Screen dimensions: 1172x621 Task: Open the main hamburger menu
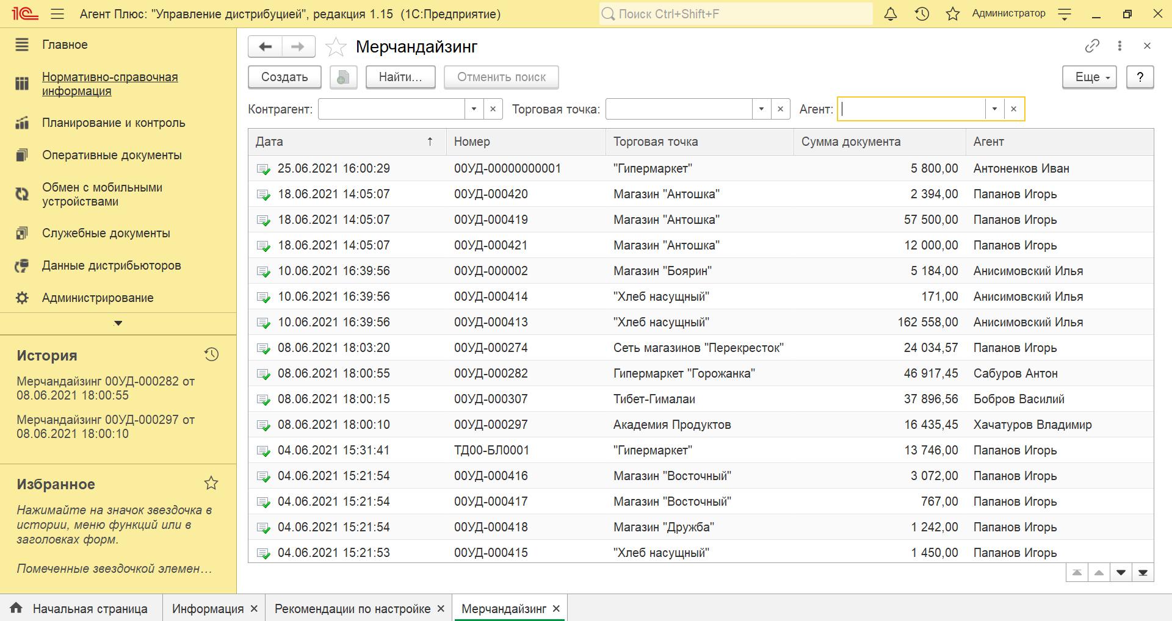(x=57, y=13)
